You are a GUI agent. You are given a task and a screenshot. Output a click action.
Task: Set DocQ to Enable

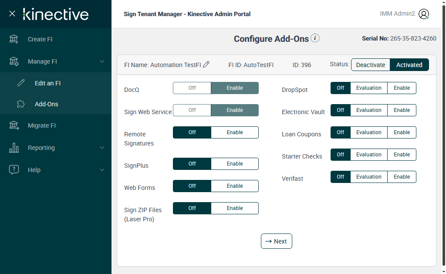pyautogui.click(x=235, y=88)
